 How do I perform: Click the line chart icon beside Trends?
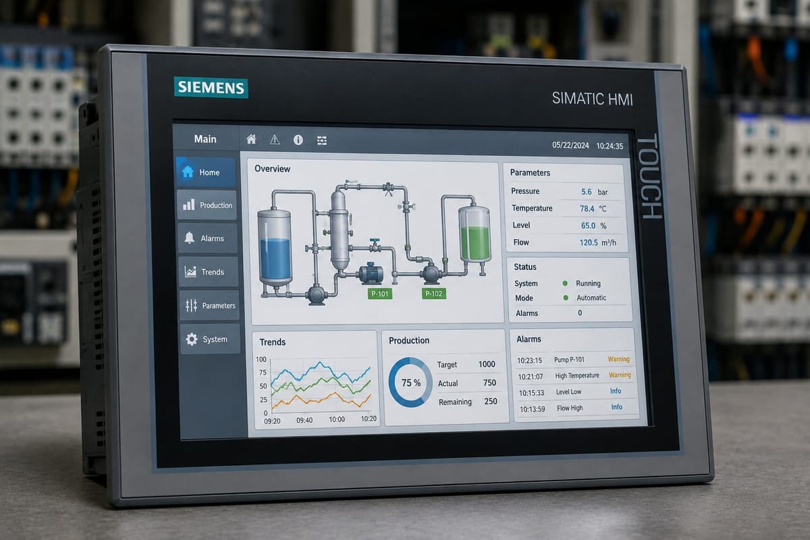[x=190, y=271]
